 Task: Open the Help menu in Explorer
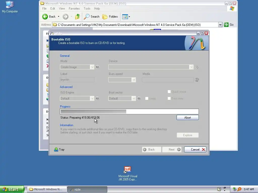(x=97, y=9)
